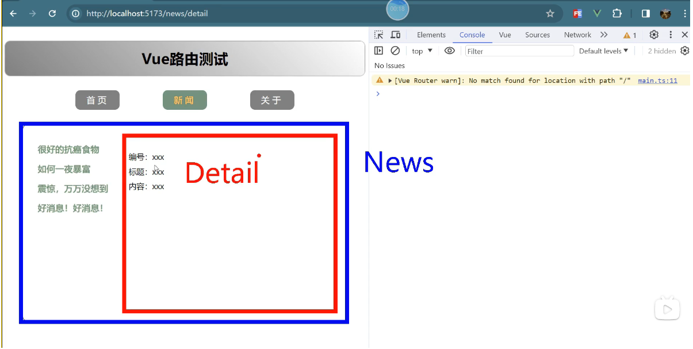
Task: Open news item 震惊，万万没想到
Action: 72,189
